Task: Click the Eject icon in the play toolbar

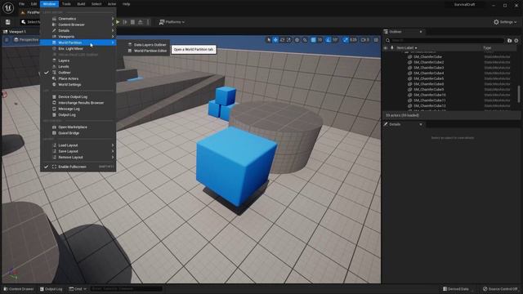Action: (141, 22)
